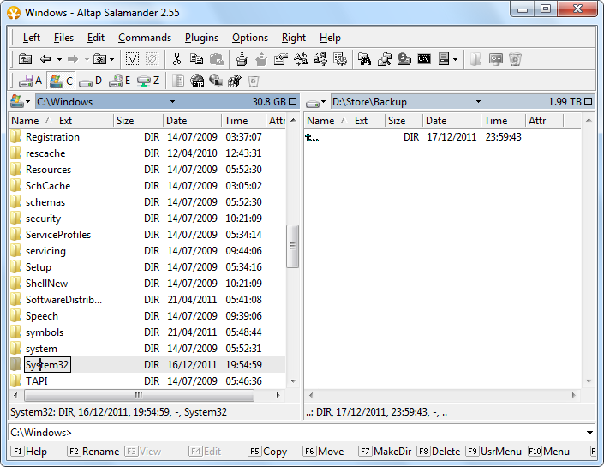Viewport: 604px width, 467px height.
Task: Click F9 UsrMenu button
Action: pyautogui.click(x=493, y=452)
